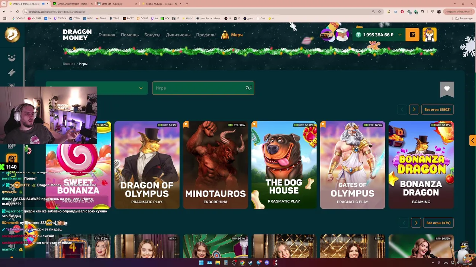Screen dimensions: 476x267
Task: Show next live games with right arrow
Action: tap(416, 223)
